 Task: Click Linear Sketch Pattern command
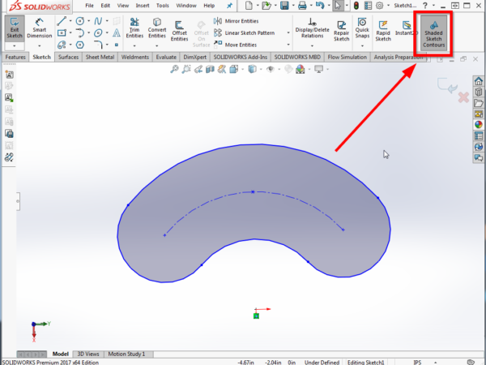[x=245, y=33]
